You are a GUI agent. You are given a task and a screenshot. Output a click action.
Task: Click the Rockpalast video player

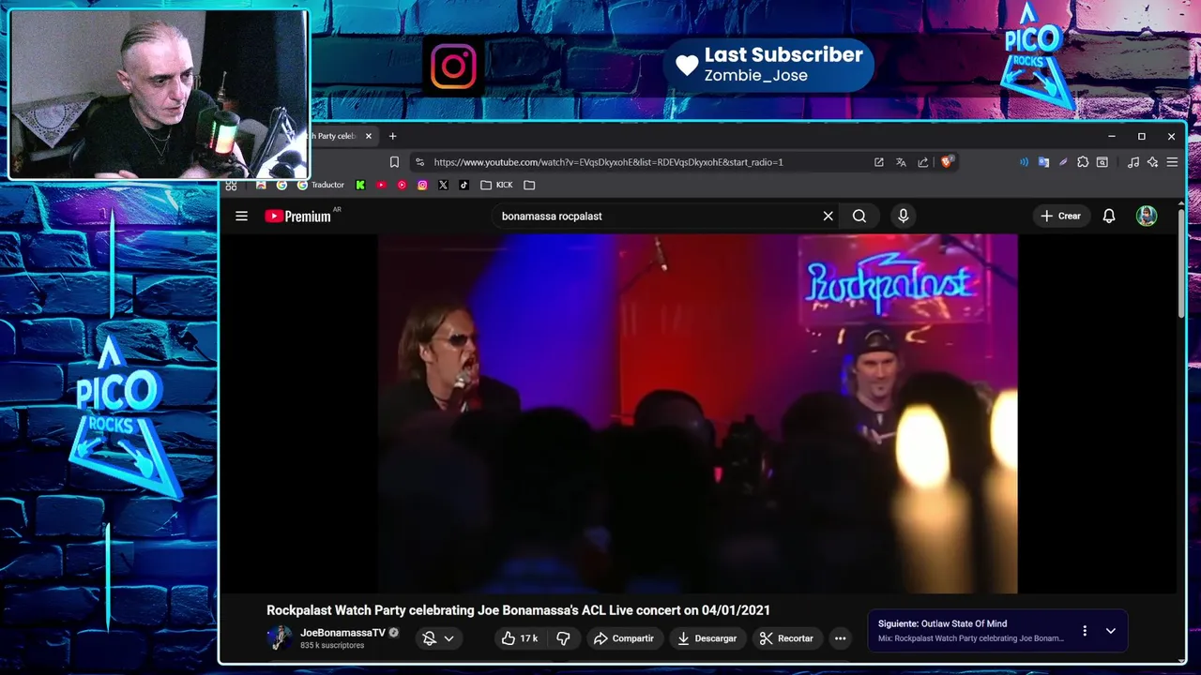[697, 413]
